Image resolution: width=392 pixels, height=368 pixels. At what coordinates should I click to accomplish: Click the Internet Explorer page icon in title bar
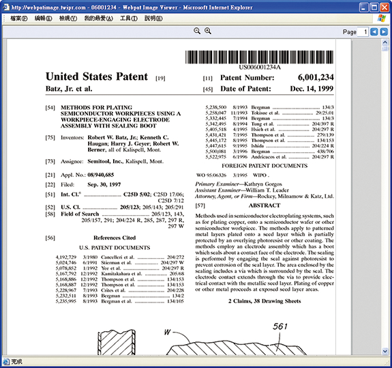pos(6,8)
